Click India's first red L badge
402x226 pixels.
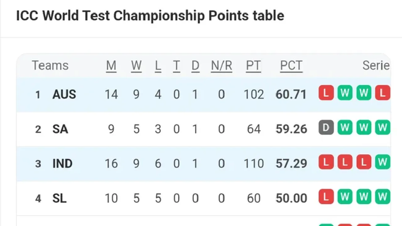click(x=326, y=162)
